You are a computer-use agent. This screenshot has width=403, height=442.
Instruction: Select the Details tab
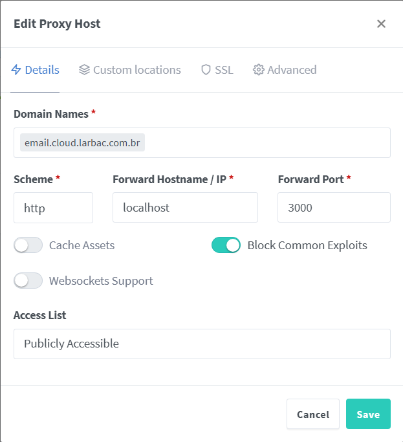click(x=42, y=70)
